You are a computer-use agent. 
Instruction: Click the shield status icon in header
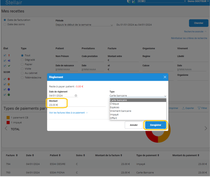tap(129, 2)
